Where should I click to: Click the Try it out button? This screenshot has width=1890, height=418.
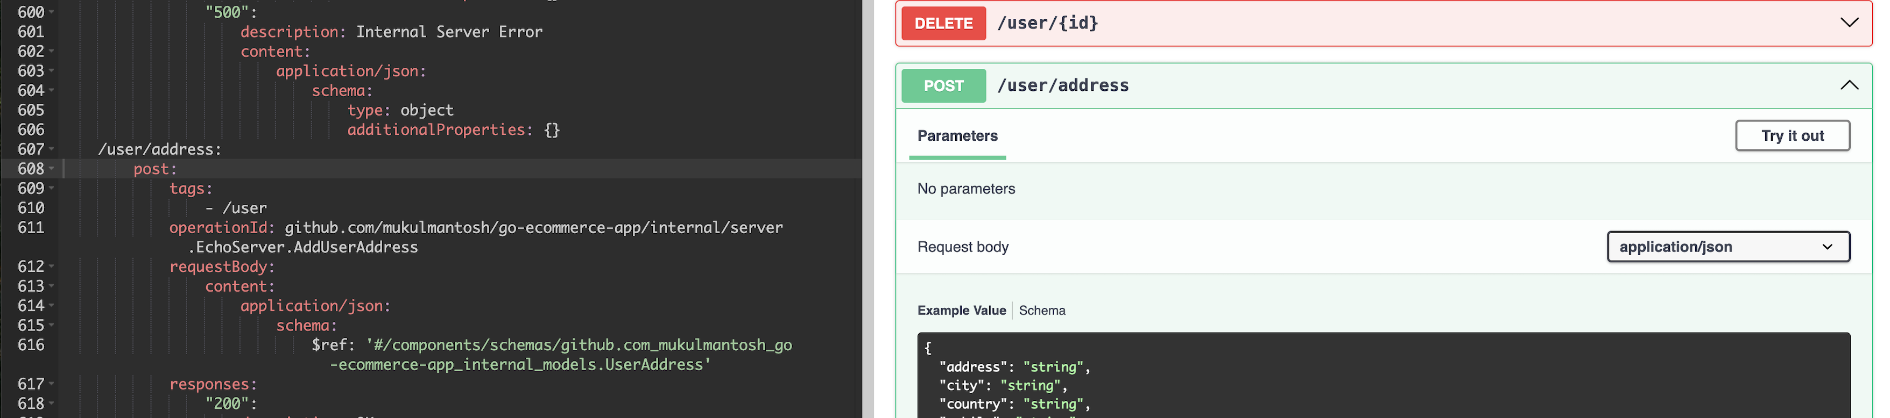(1792, 135)
